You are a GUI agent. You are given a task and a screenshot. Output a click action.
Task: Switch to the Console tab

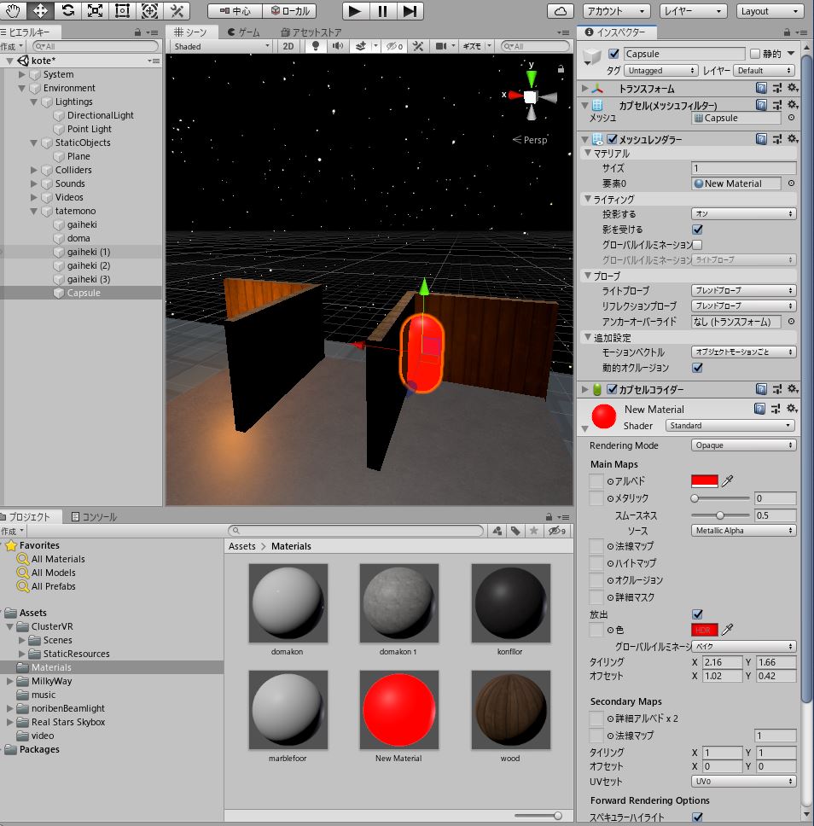94,517
